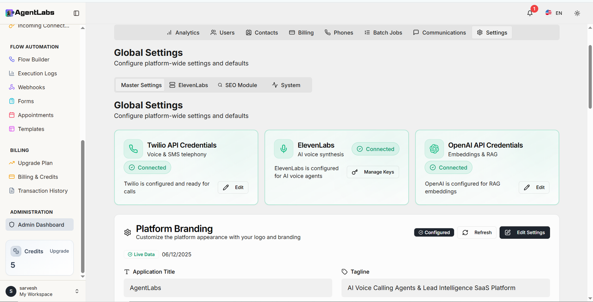Open the Contacts tab
The image size is (593, 302).
tap(262, 33)
